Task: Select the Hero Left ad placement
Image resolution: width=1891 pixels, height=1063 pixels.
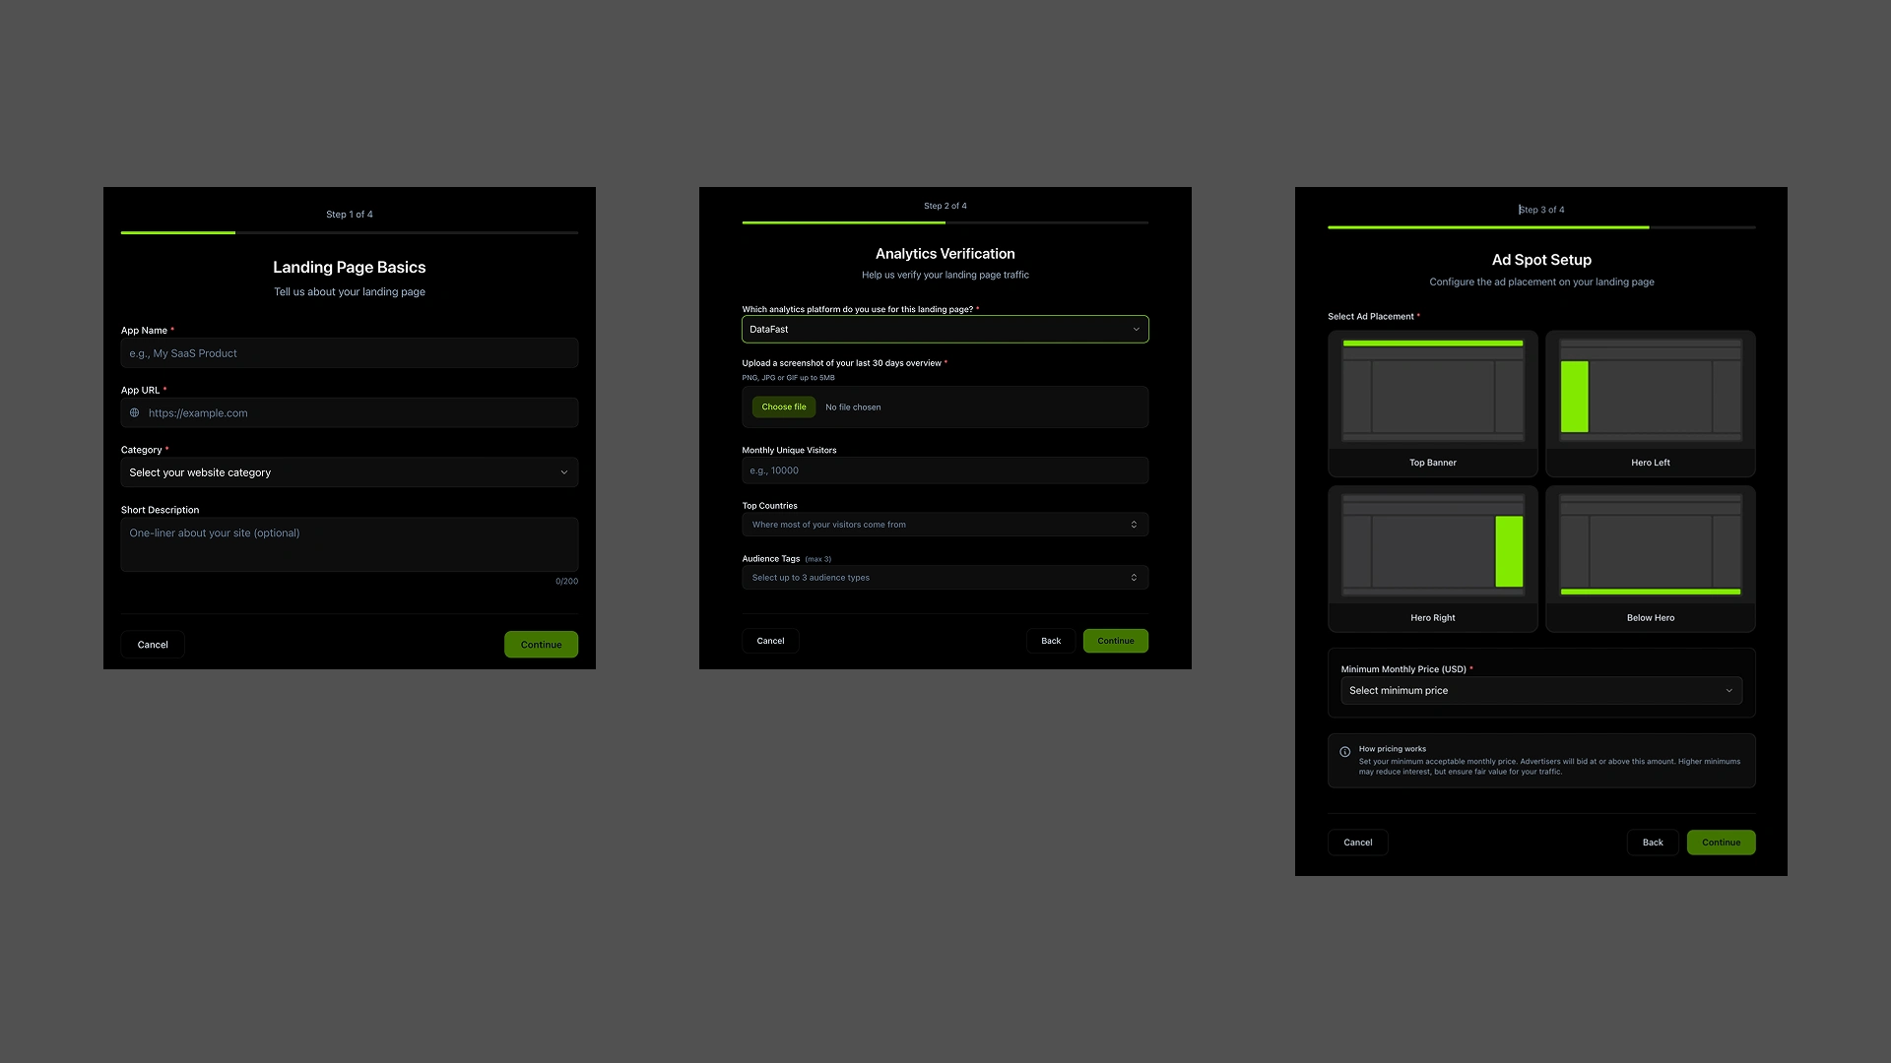Action: pyautogui.click(x=1650, y=404)
